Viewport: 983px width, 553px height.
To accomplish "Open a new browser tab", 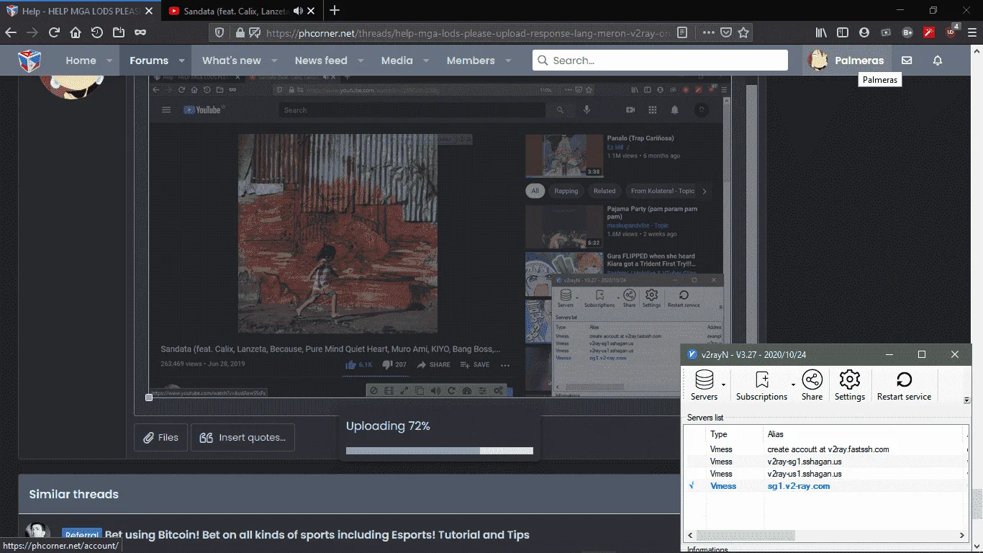I will [335, 10].
